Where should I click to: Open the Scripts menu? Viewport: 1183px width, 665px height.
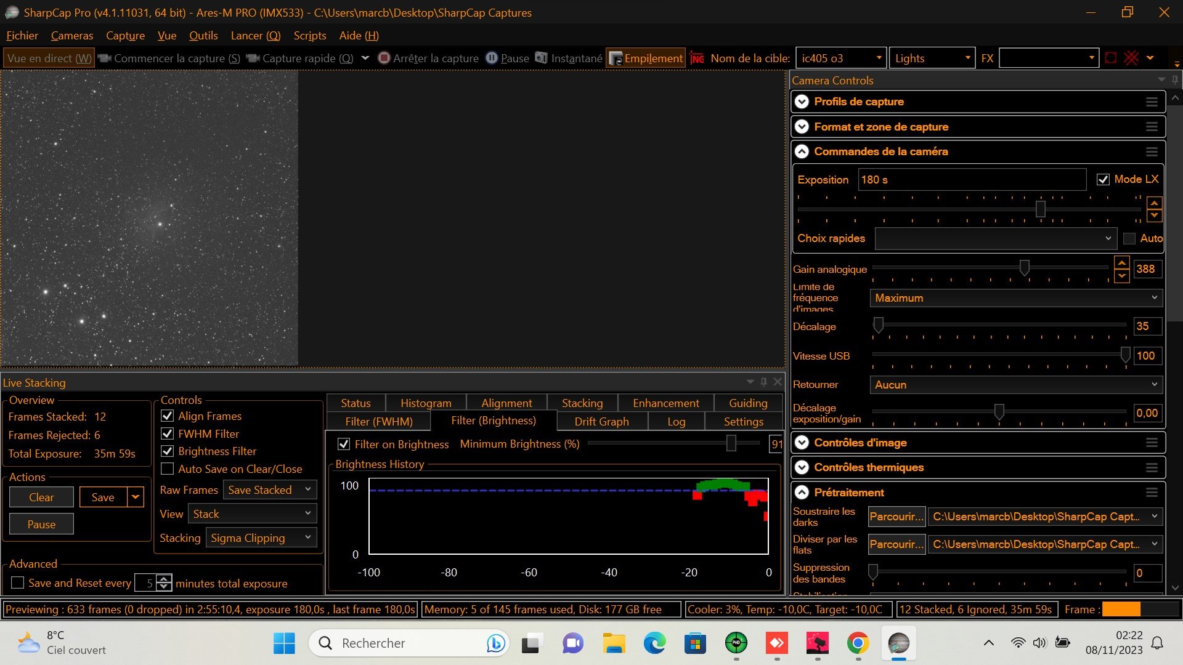310,36
